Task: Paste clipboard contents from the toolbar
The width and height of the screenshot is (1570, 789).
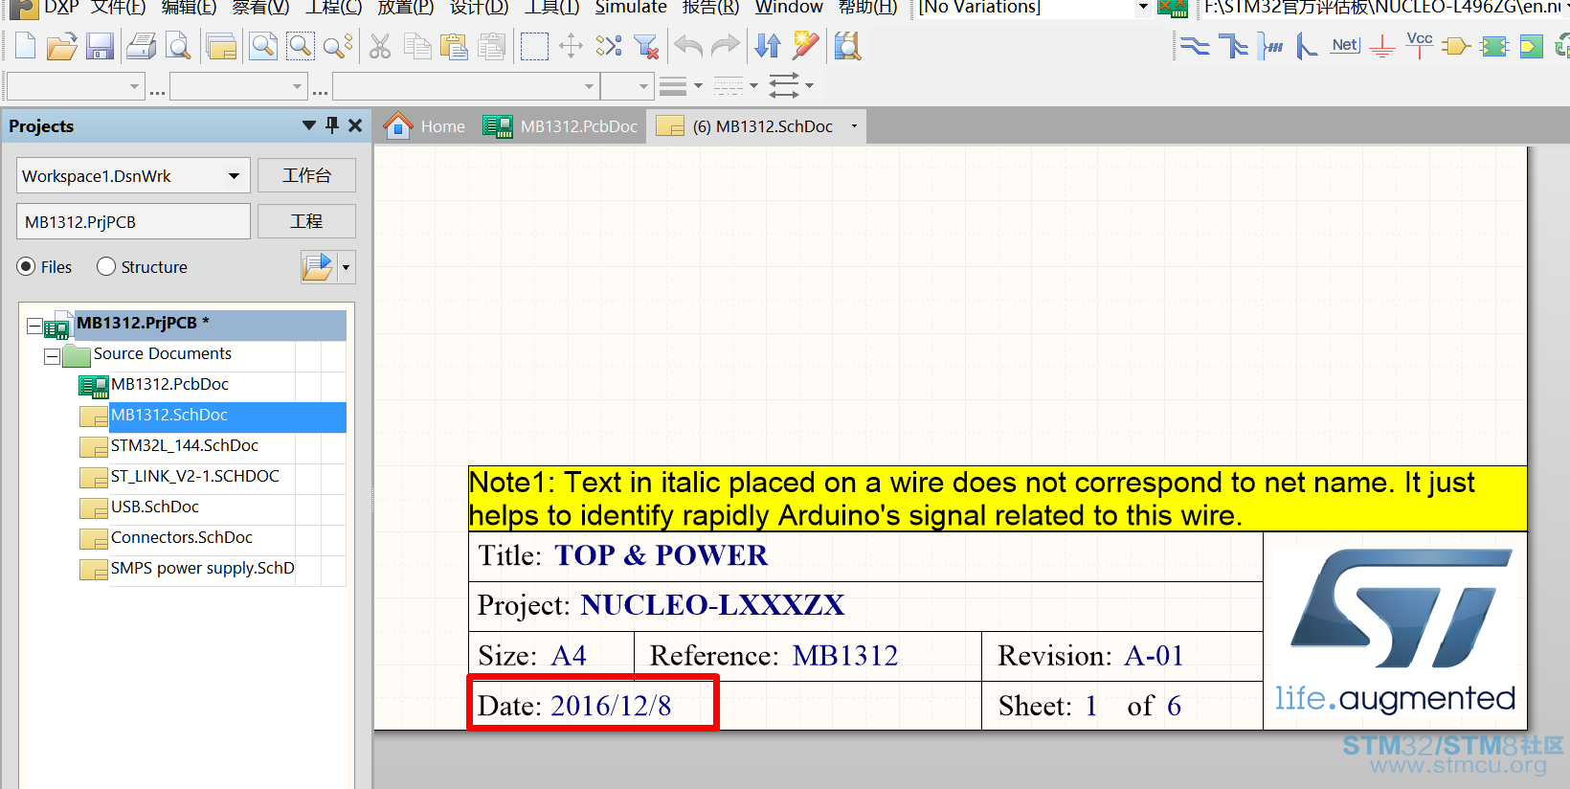Action: [454, 46]
